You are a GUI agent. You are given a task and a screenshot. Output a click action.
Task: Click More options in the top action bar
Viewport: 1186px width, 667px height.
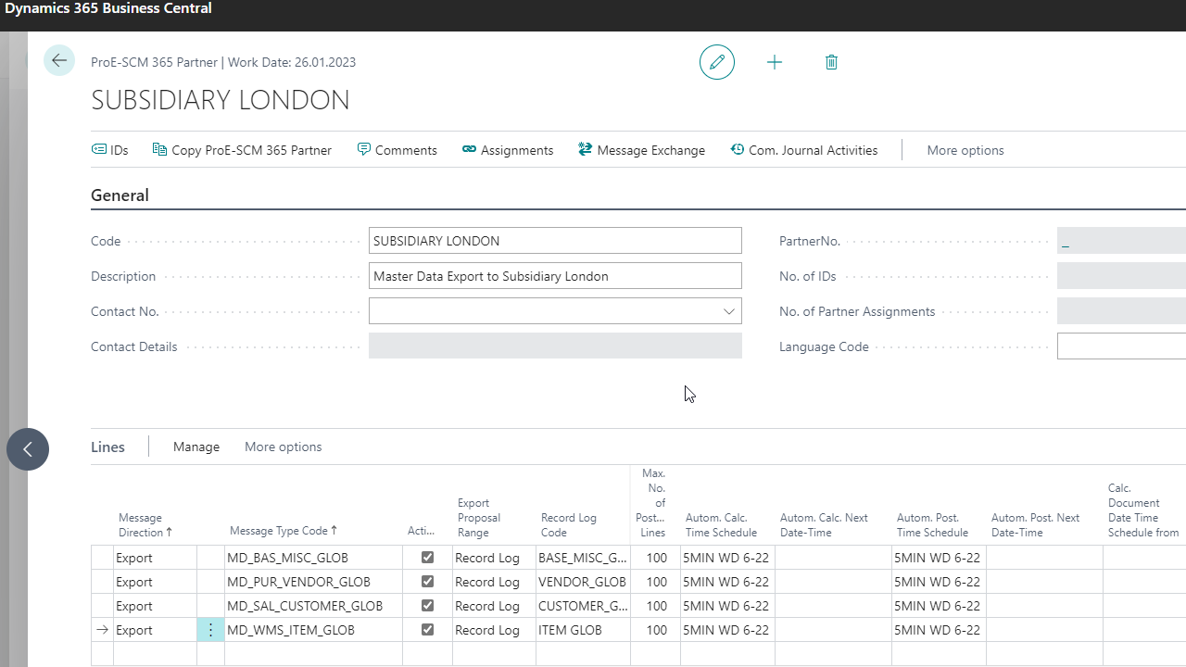tap(965, 150)
